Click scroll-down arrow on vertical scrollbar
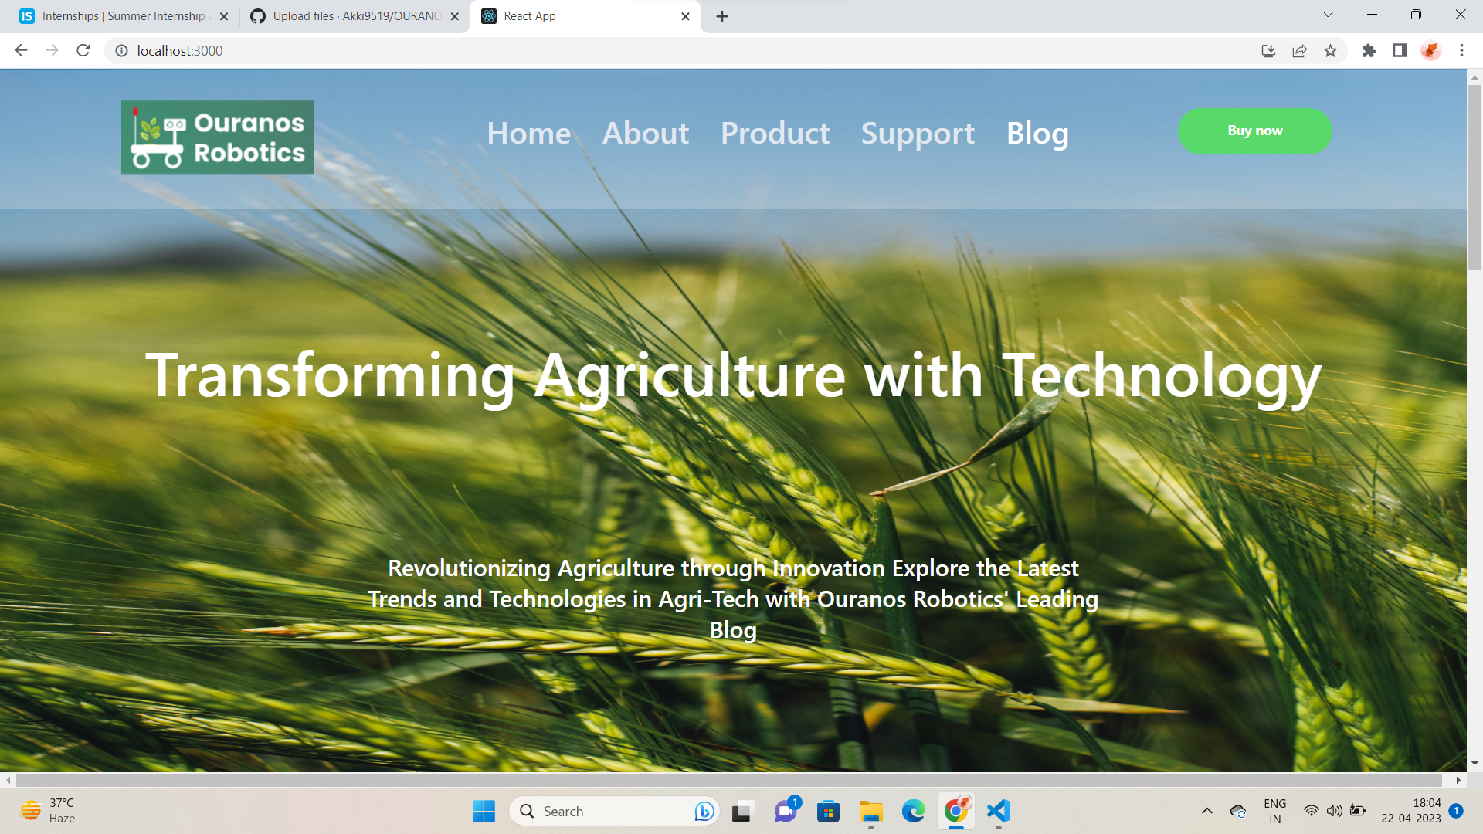This screenshot has height=834, width=1483. coord(1475,764)
